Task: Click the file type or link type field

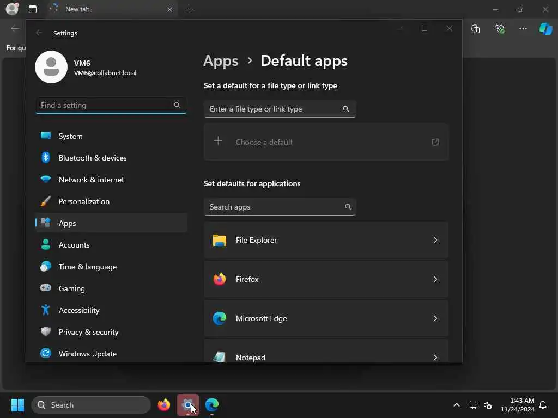Action: click(x=280, y=109)
